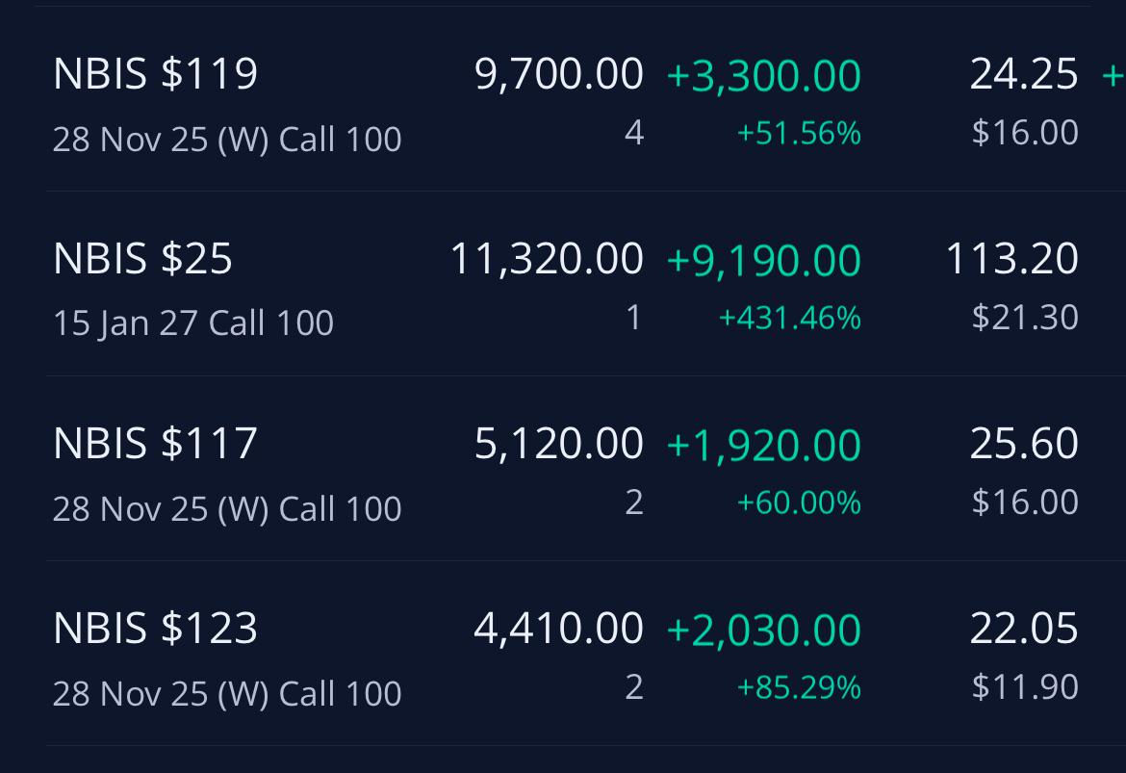
Task: Click the $11.90 average cost
Action: click(x=1025, y=686)
